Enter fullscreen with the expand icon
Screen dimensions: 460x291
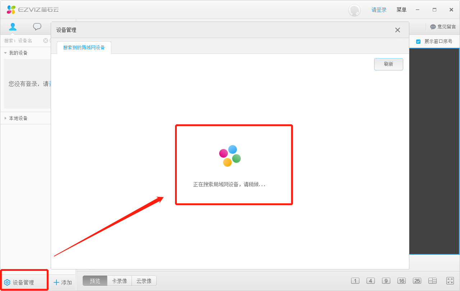tap(450, 281)
